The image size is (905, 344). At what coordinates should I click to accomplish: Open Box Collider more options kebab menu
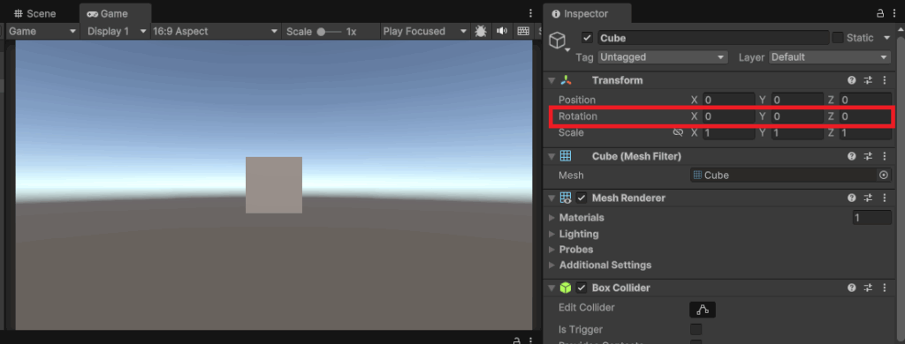[884, 288]
